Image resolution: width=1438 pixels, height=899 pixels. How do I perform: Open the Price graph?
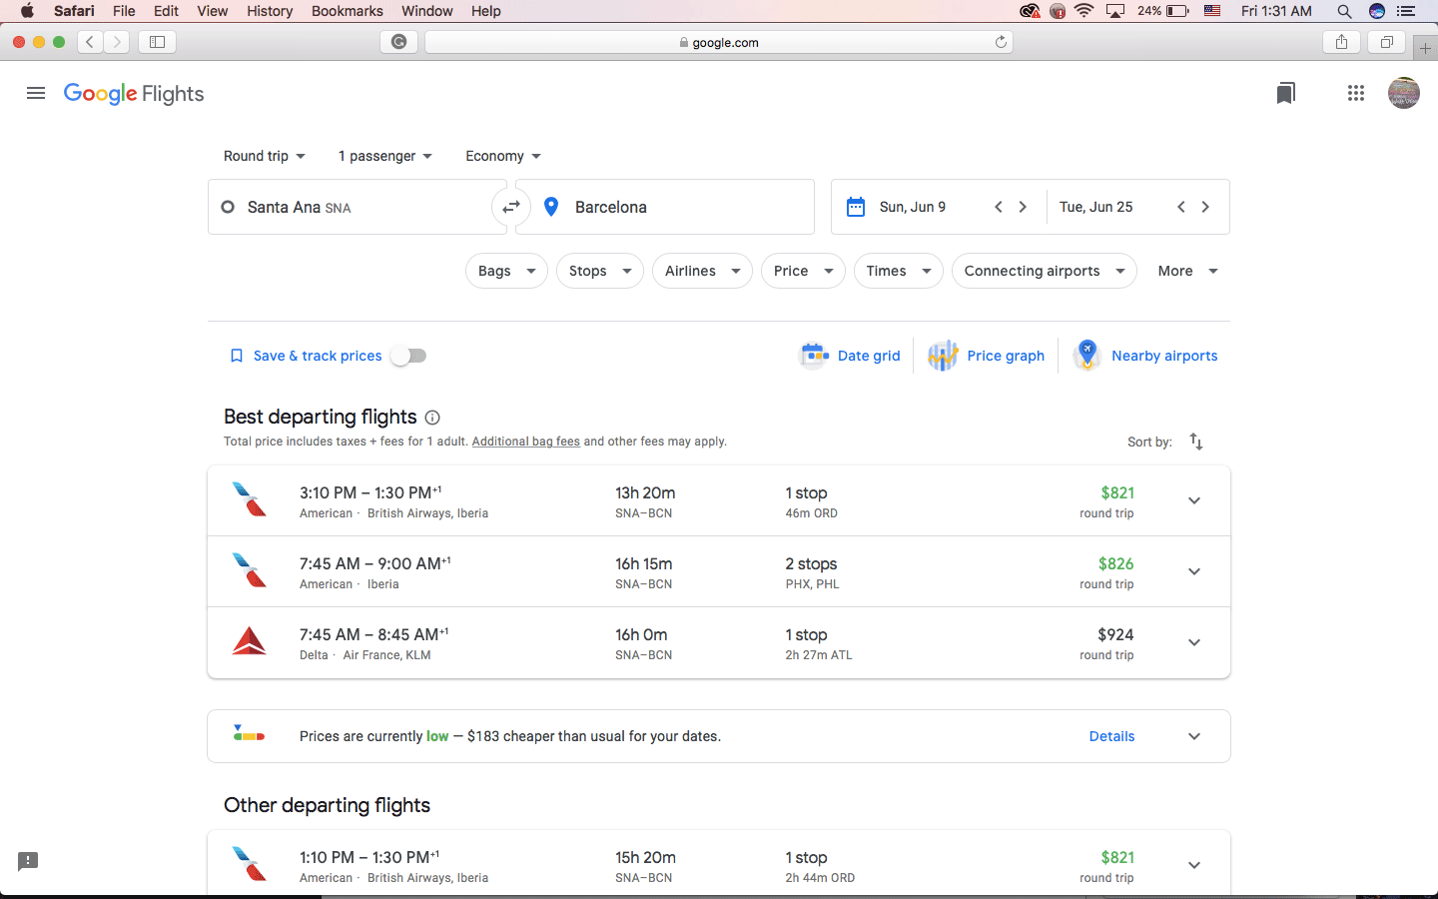click(986, 356)
